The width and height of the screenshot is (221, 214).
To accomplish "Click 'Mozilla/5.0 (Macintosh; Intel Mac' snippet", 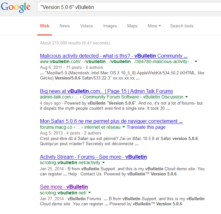I will (x=122, y=75).
